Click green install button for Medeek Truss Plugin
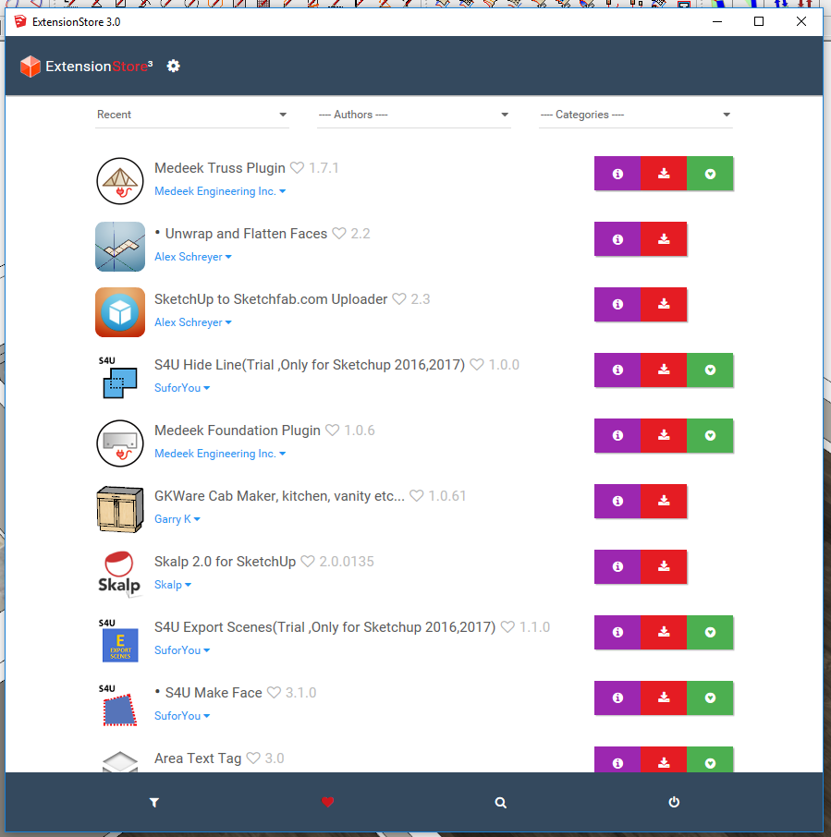This screenshot has height=837, width=831. coord(710,174)
